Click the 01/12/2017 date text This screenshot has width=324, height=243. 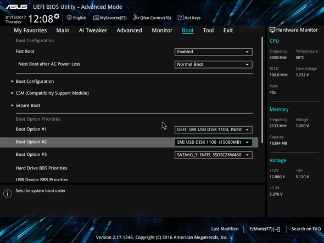coord(16,17)
